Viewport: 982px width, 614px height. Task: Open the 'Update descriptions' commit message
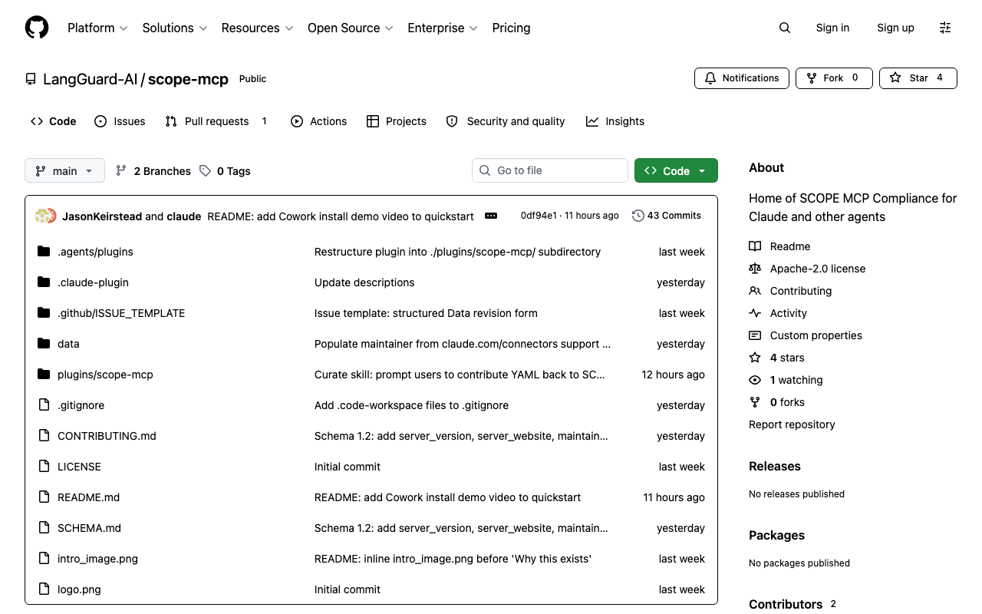364,282
